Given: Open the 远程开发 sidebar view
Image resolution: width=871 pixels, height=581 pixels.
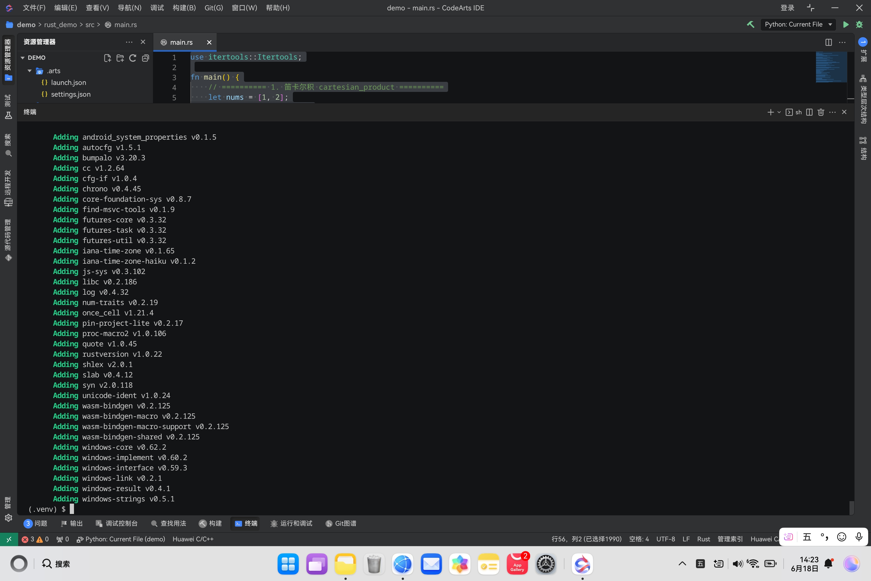Looking at the screenshot, I should pos(8,188).
